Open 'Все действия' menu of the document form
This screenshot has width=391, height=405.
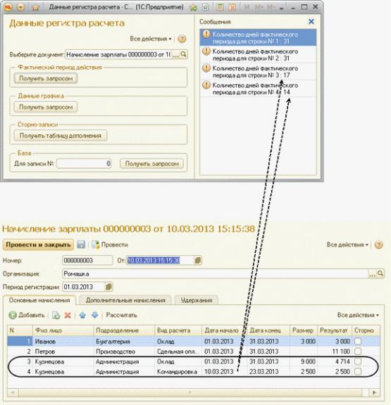pos(347,245)
